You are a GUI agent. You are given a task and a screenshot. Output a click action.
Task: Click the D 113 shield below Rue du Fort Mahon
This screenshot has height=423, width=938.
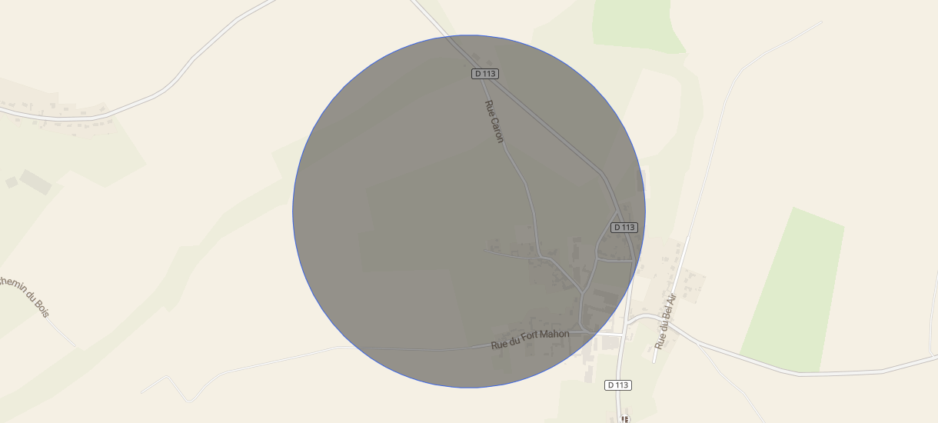click(x=618, y=385)
